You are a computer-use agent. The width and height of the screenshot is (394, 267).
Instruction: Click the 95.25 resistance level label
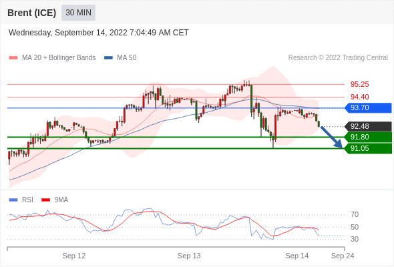tap(359, 84)
